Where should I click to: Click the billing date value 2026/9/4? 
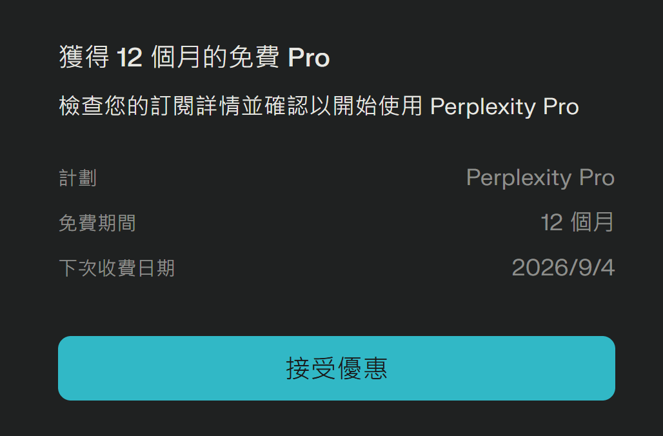564,267
